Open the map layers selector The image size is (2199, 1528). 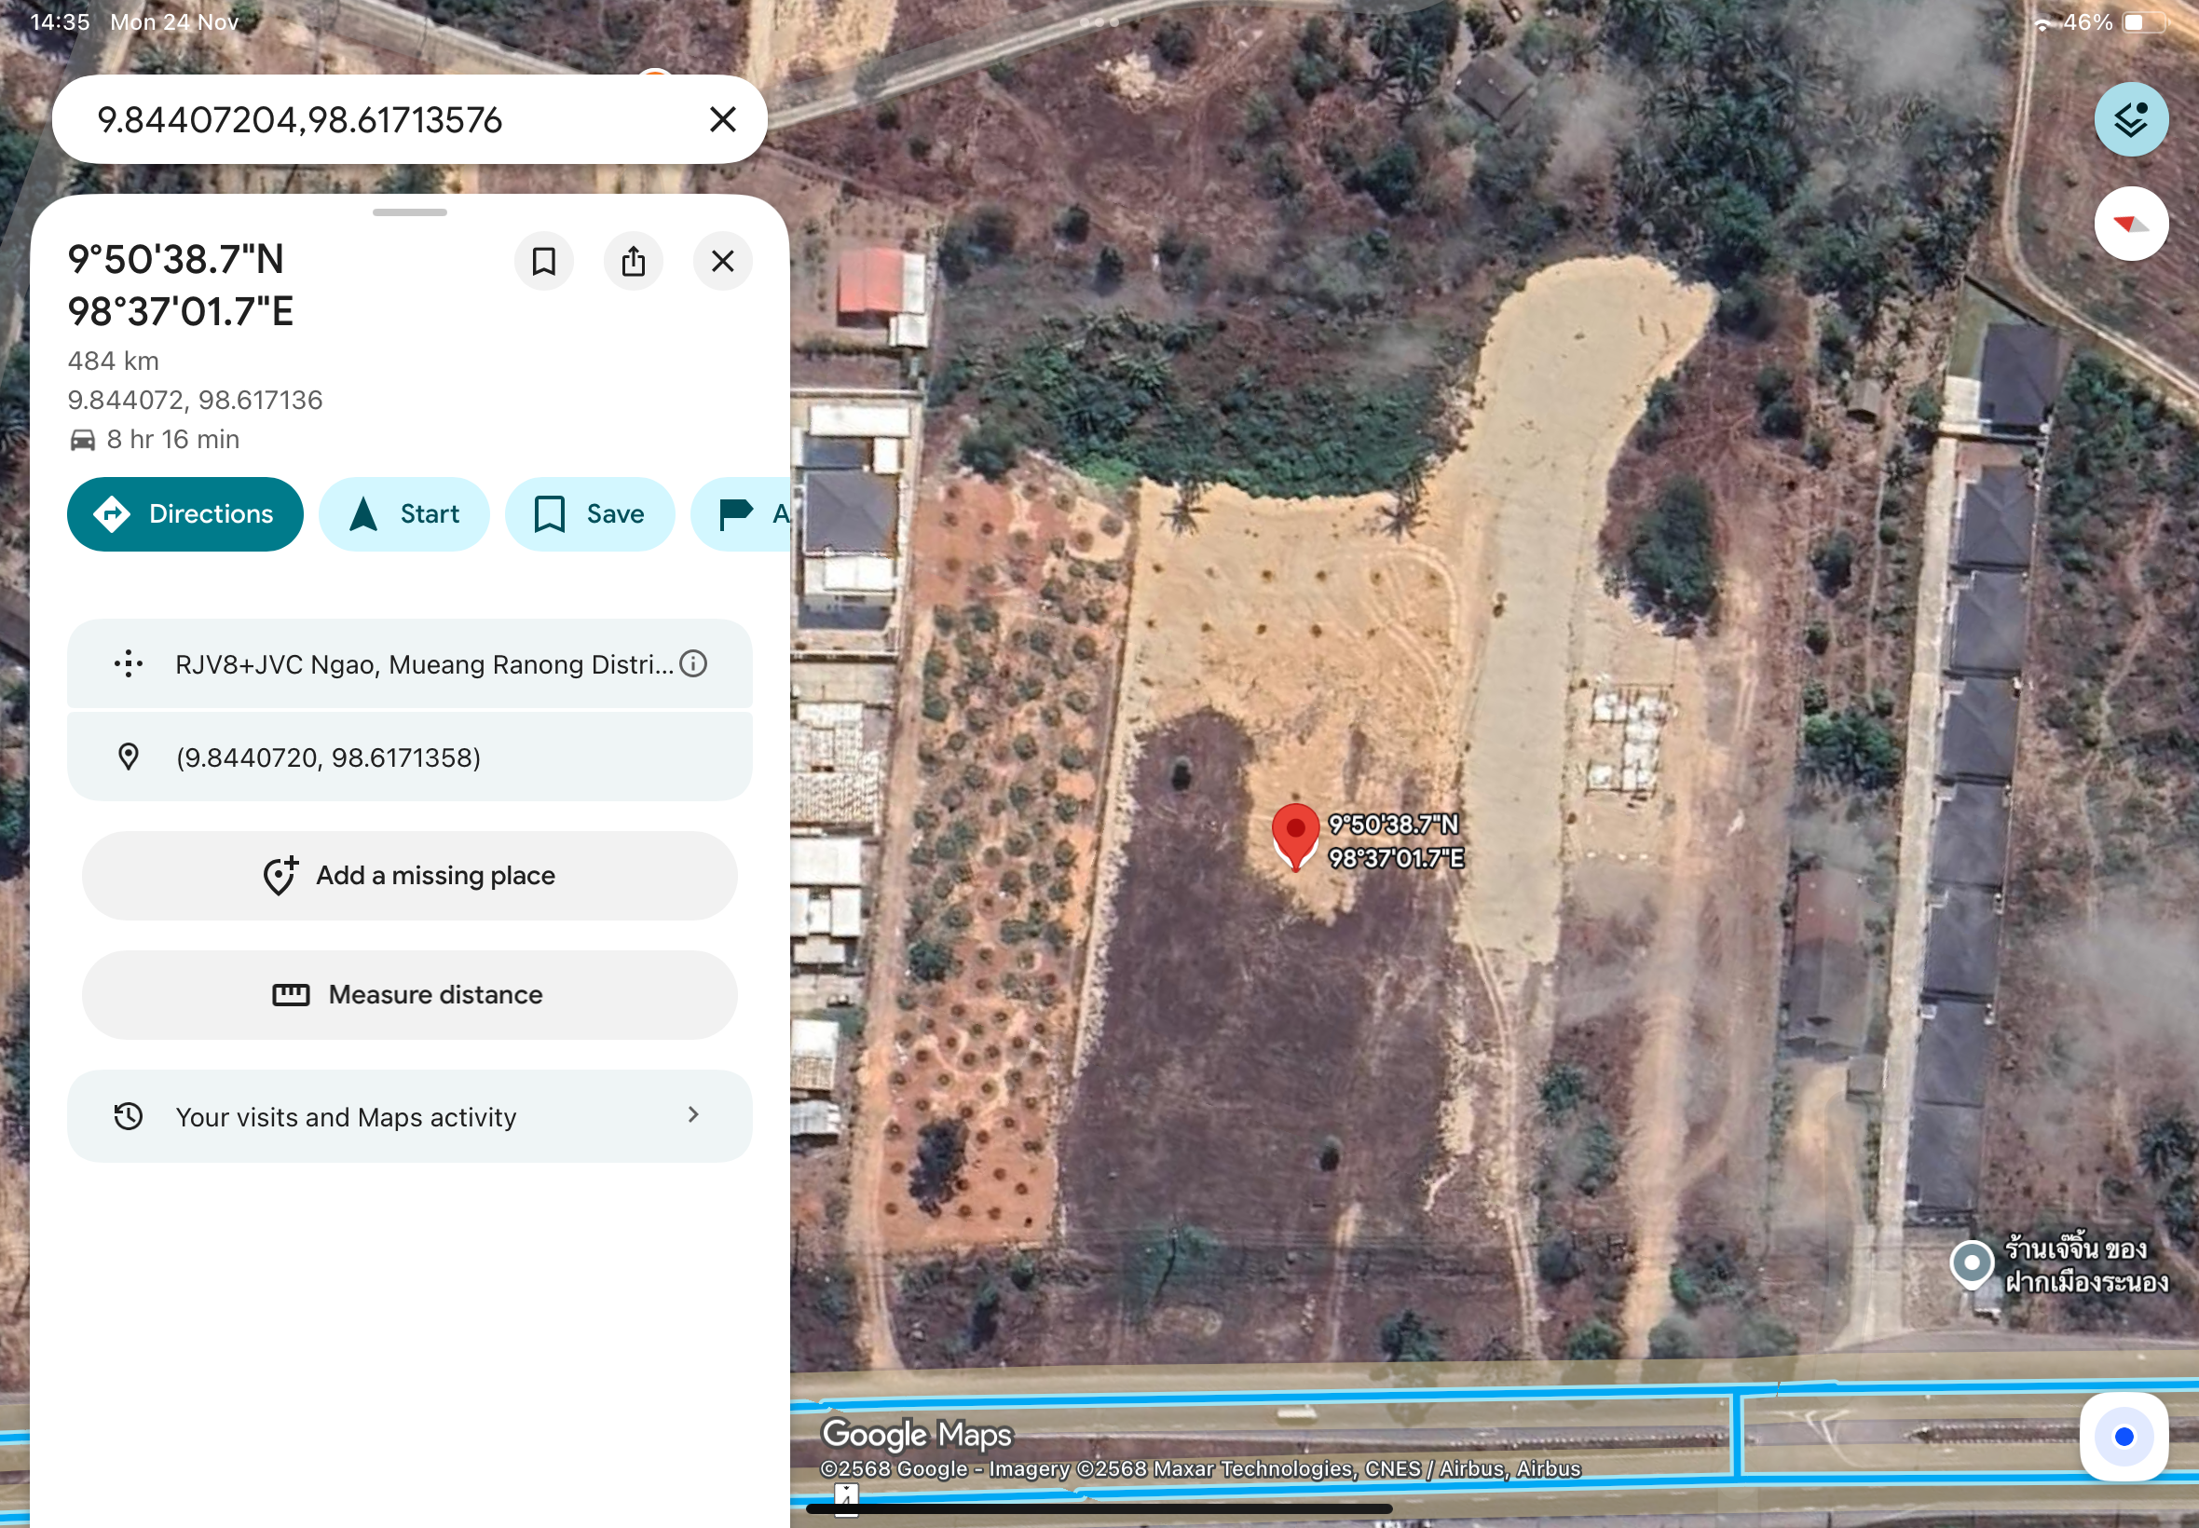(2130, 119)
